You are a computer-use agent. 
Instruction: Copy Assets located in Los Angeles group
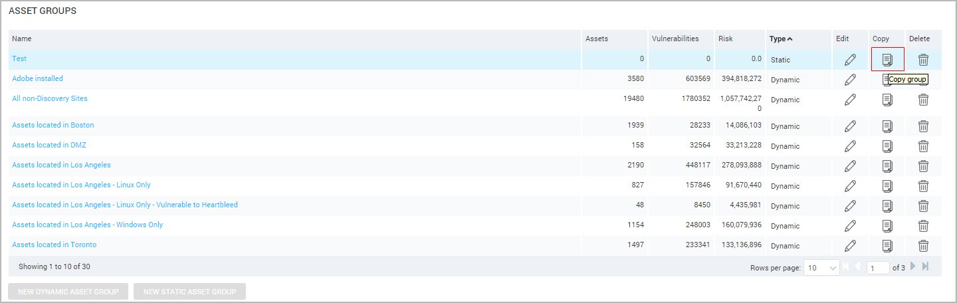click(x=887, y=166)
